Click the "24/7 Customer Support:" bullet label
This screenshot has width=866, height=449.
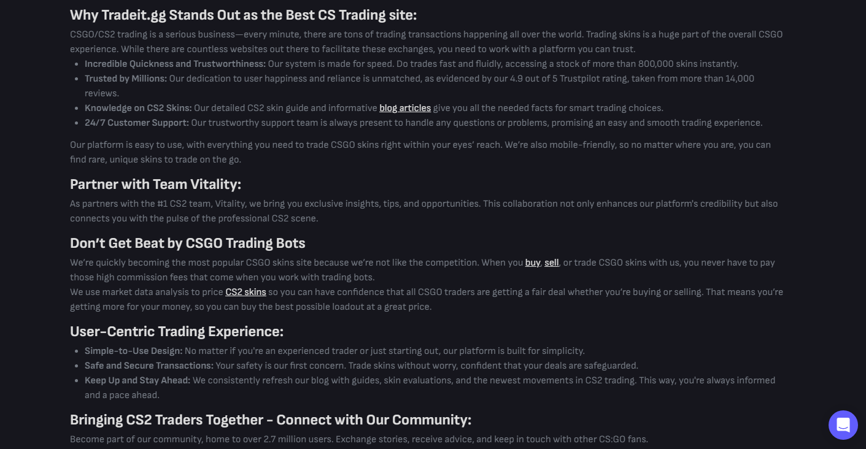pos(136,123)
